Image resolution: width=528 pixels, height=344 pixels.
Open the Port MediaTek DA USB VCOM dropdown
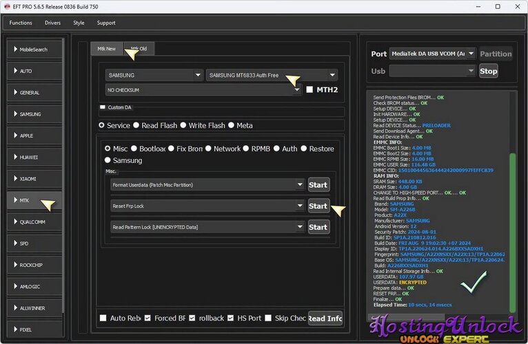(x=433, y=54)
